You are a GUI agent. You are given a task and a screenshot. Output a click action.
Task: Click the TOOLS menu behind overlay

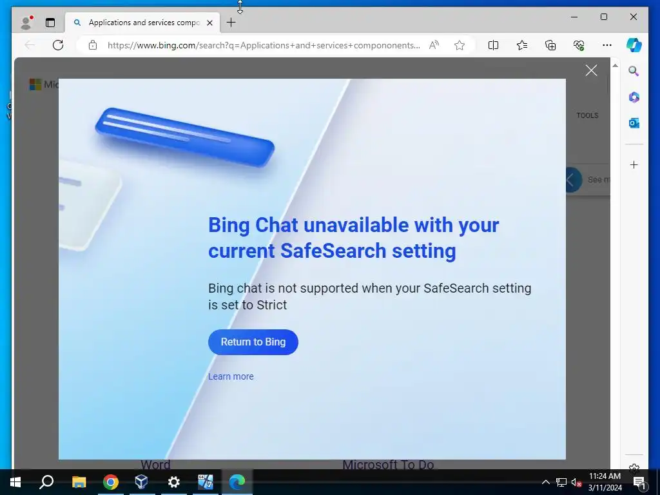(587, 115)
